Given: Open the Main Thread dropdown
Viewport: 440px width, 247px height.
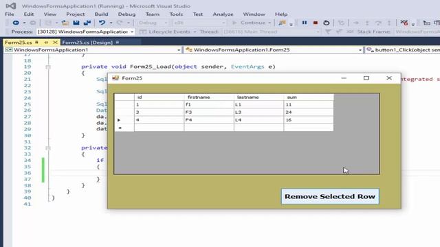Looking at the screenshot, I should 318,32.
